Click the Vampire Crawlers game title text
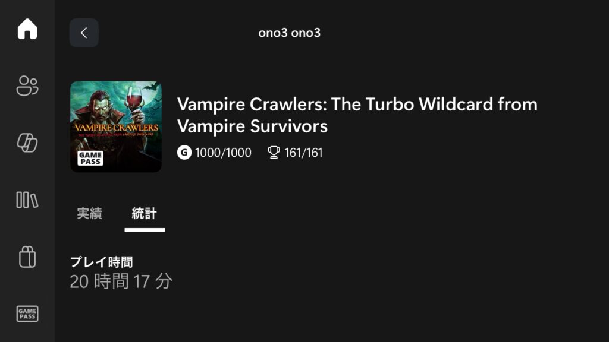 (x=357, y=115)
